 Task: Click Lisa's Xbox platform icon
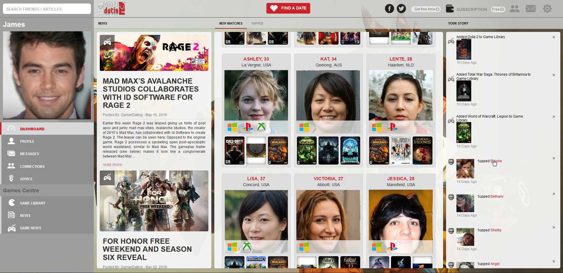tap(247, 247)
